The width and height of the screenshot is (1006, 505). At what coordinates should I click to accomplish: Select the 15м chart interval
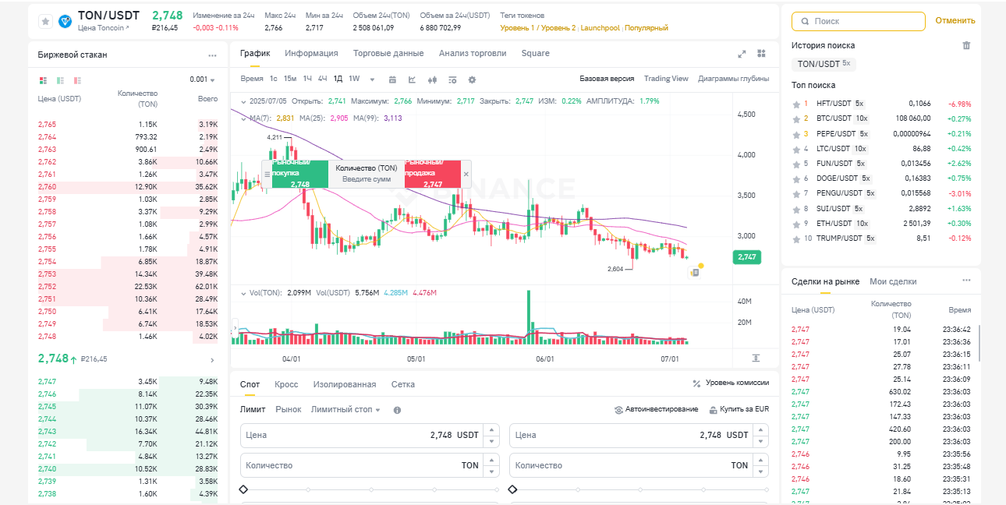pos(290,79)
